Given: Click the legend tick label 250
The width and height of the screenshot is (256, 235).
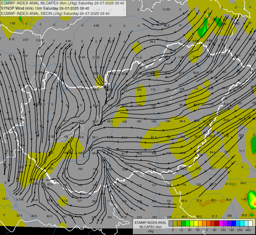Looking at the screenshot, I should (240, 230).
